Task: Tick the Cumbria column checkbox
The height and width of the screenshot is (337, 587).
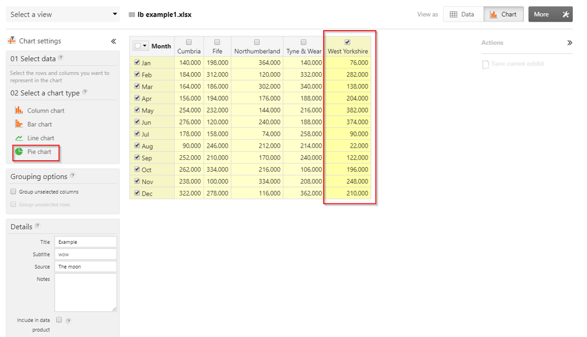Action: [x=189, y=42]
